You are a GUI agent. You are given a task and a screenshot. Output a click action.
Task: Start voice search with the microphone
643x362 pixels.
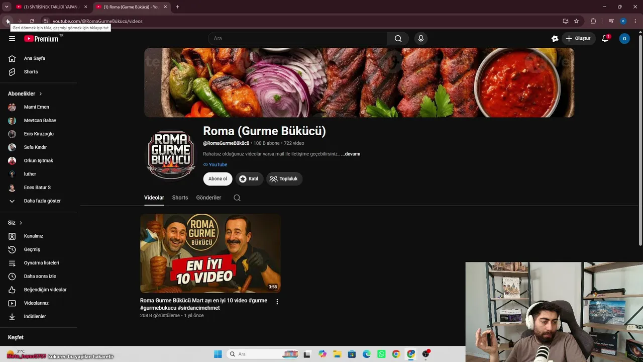point(421,39)
